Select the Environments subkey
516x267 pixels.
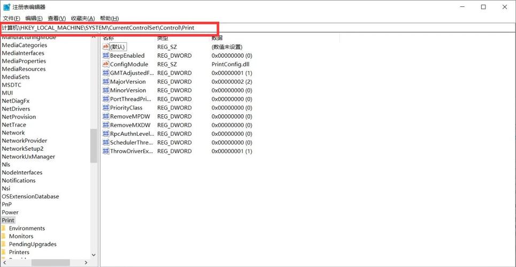(27, 228)
